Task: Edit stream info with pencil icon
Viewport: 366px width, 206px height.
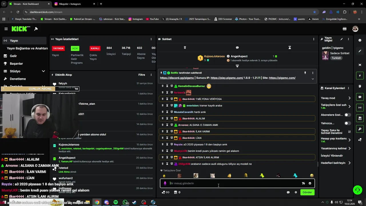Action: pos(341,39)
